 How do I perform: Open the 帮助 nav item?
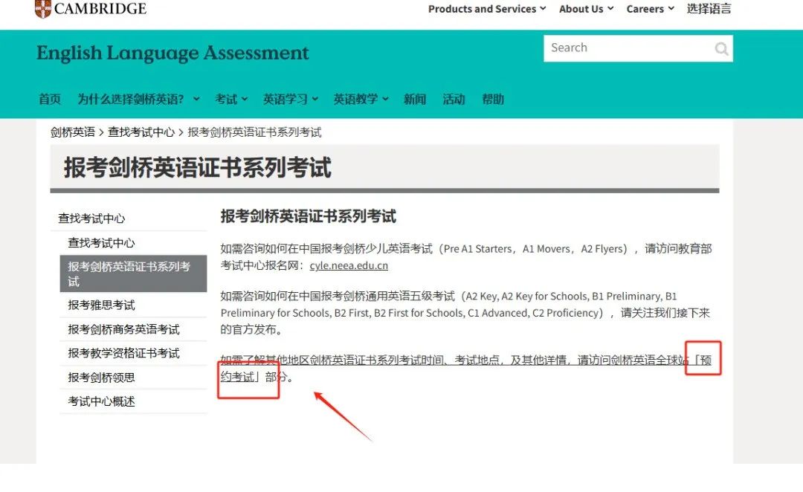[493, 99]
